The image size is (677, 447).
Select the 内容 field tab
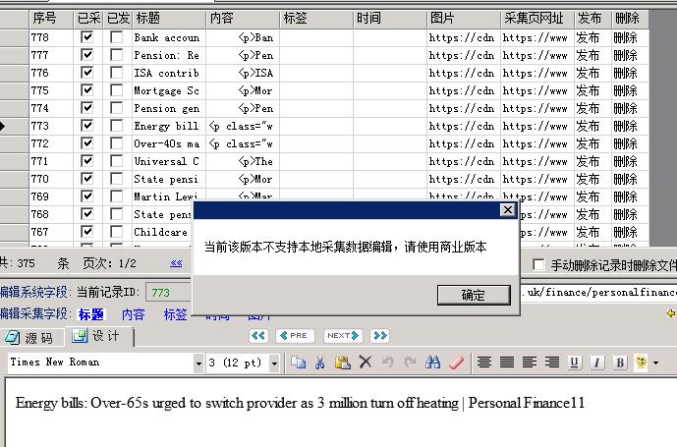tap(134, 314)
